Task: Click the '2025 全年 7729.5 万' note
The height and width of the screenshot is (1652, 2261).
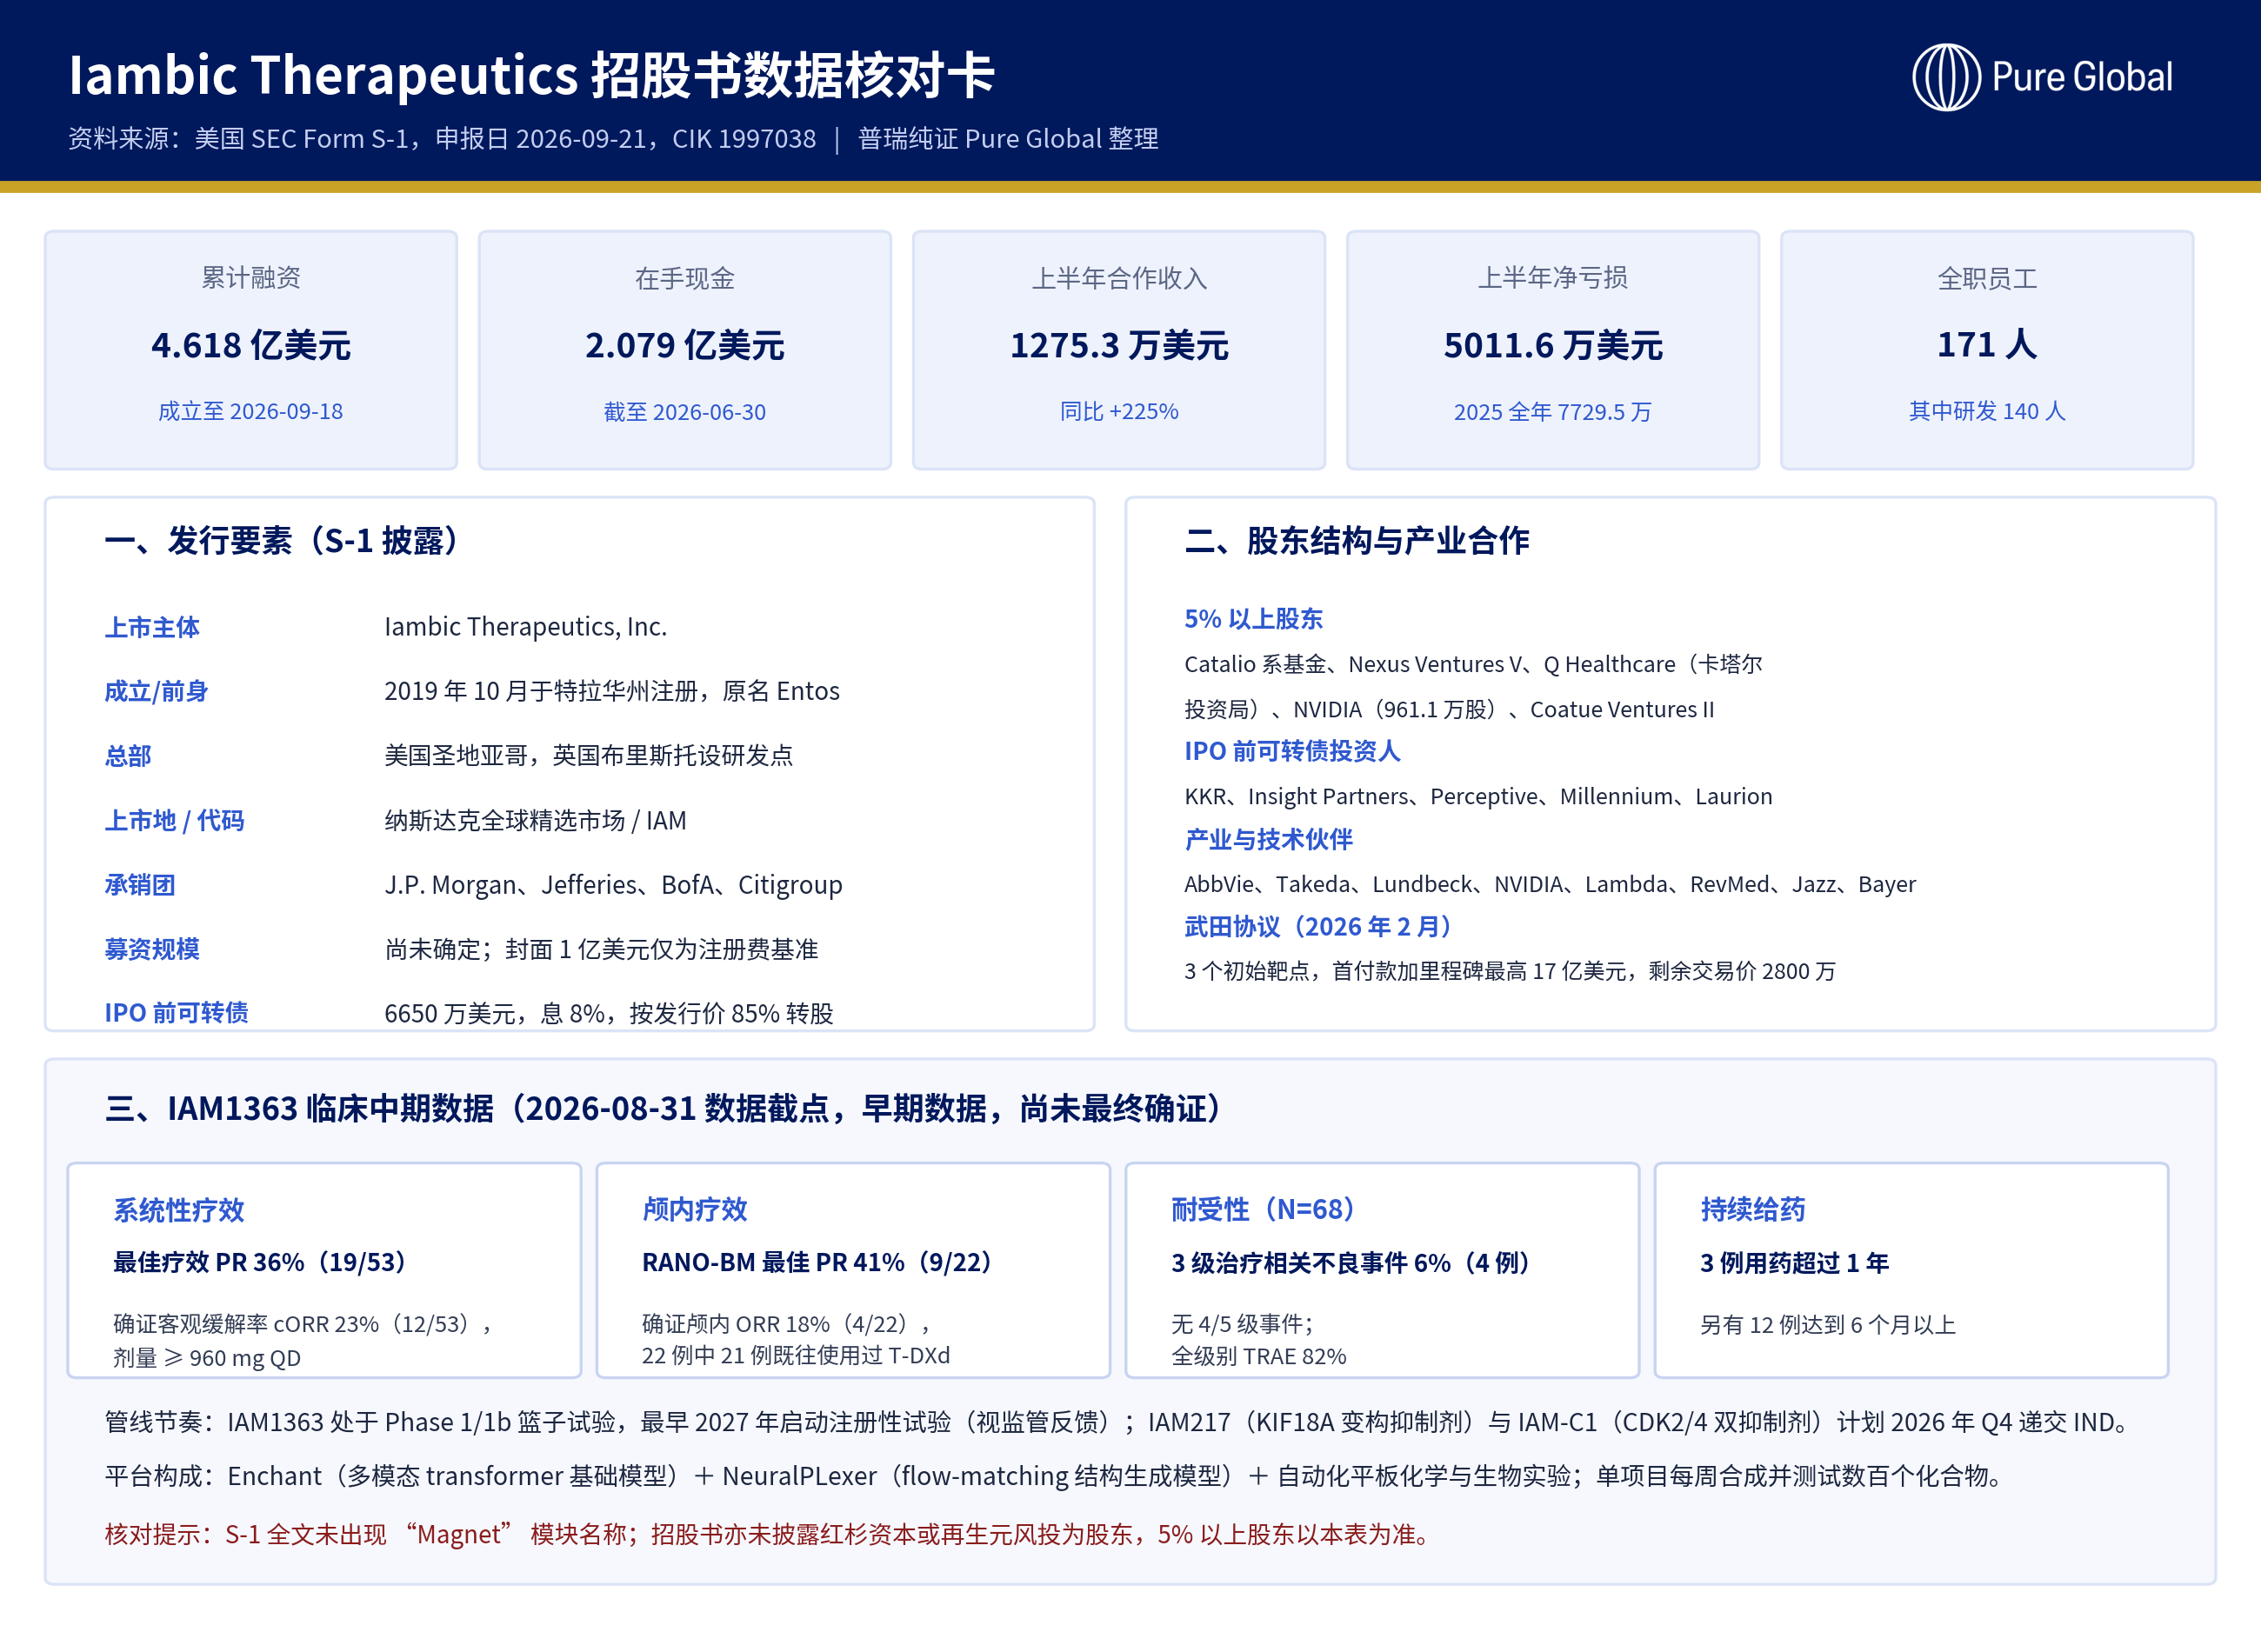Action: pyautogui.click(x=1553, y=411)
